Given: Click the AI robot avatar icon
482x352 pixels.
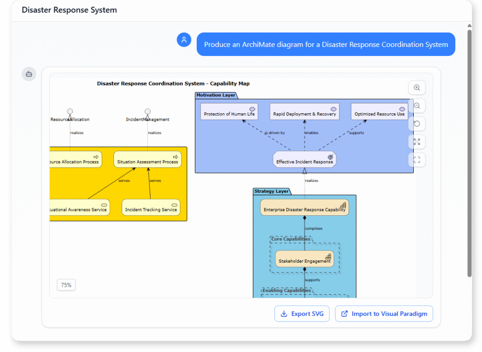Looking at the screenshot, I should coord(29,74).
